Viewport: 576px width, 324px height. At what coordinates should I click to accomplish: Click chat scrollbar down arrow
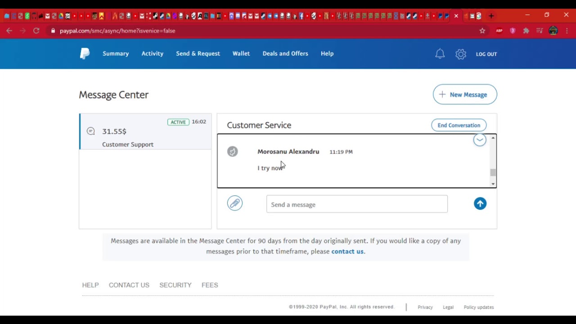point(493,184)
